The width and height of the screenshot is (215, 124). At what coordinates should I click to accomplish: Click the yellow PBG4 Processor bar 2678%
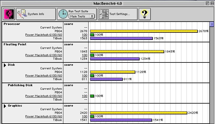click(x=144, y=31)
